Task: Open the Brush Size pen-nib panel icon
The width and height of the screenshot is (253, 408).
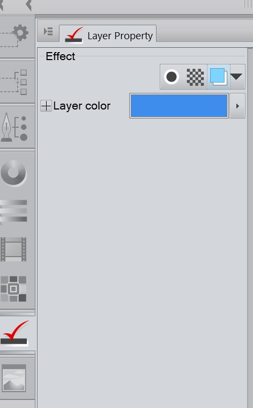Action: click(x=14, y=127)
